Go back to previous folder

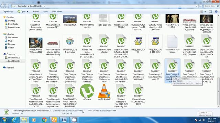point(2,6)
